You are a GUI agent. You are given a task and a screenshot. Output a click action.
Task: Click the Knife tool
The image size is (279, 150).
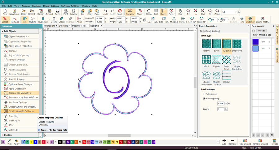(x=11, y=125)
